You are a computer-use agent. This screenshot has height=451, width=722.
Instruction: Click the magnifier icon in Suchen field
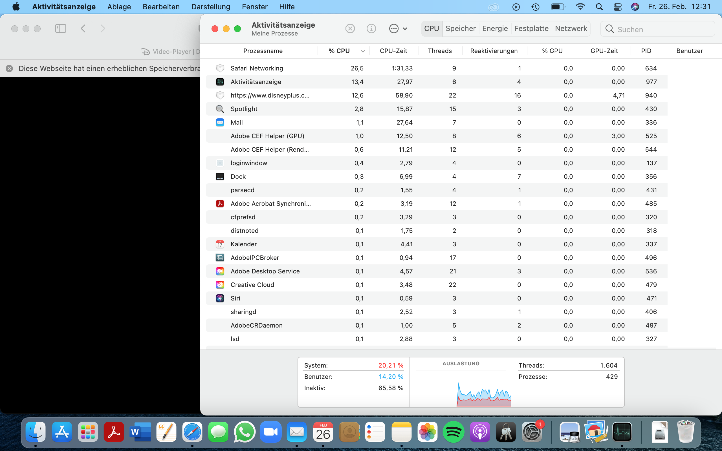(609, 29)
